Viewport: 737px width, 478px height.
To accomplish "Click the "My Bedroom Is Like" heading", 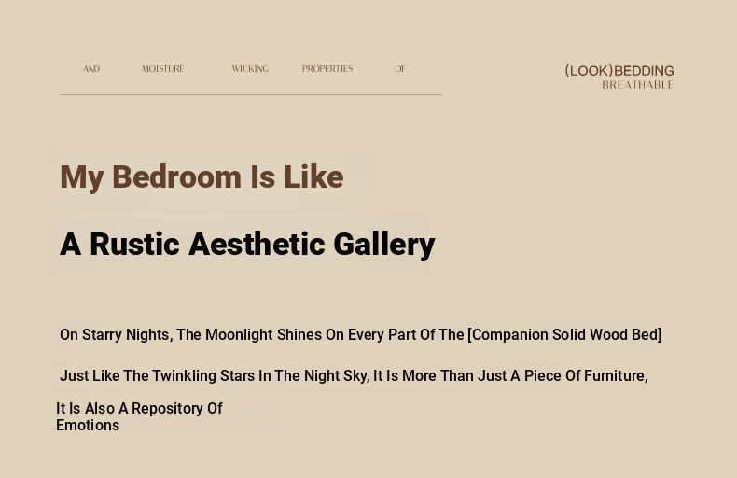I will pos(202,177).
